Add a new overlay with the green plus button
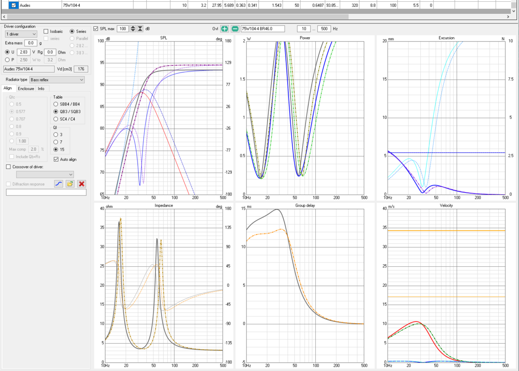519x371 pixels. click(x=225, y=29)
